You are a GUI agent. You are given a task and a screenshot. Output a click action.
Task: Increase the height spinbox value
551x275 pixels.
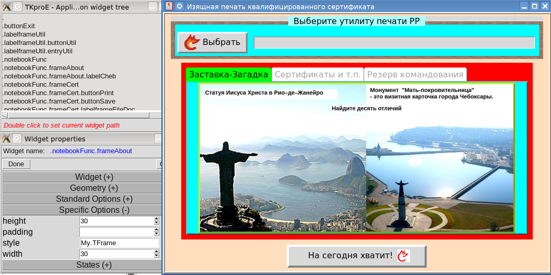[157, 219]
